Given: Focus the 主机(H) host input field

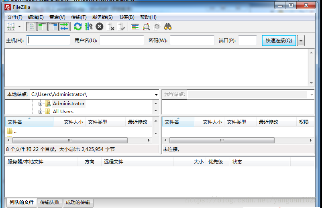Looking at the screenshot, I should pyautogui.click(x=48, y=40).
